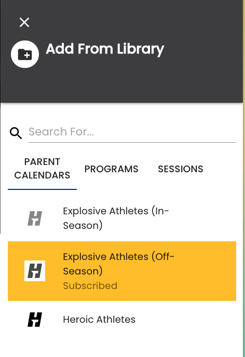Open the Programs tab
The image size is (245, 357).
coord(112,169)
